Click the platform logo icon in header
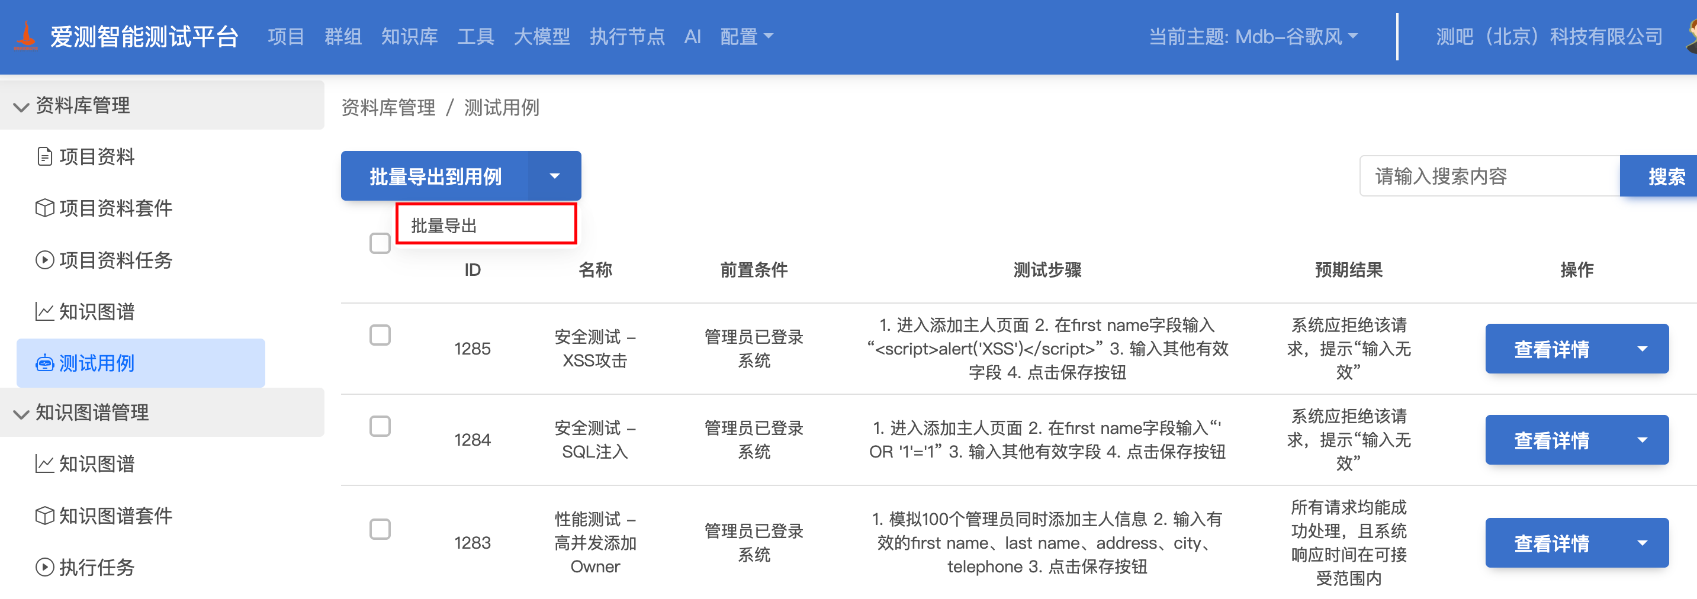The height and width of the screenshot is (599, 1697). 27,36
